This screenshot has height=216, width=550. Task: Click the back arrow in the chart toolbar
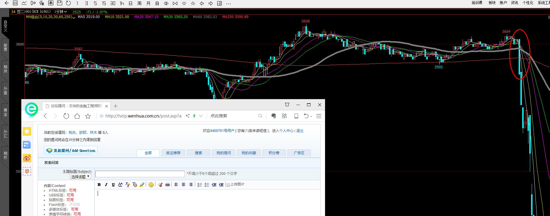(x=7, y=3)
